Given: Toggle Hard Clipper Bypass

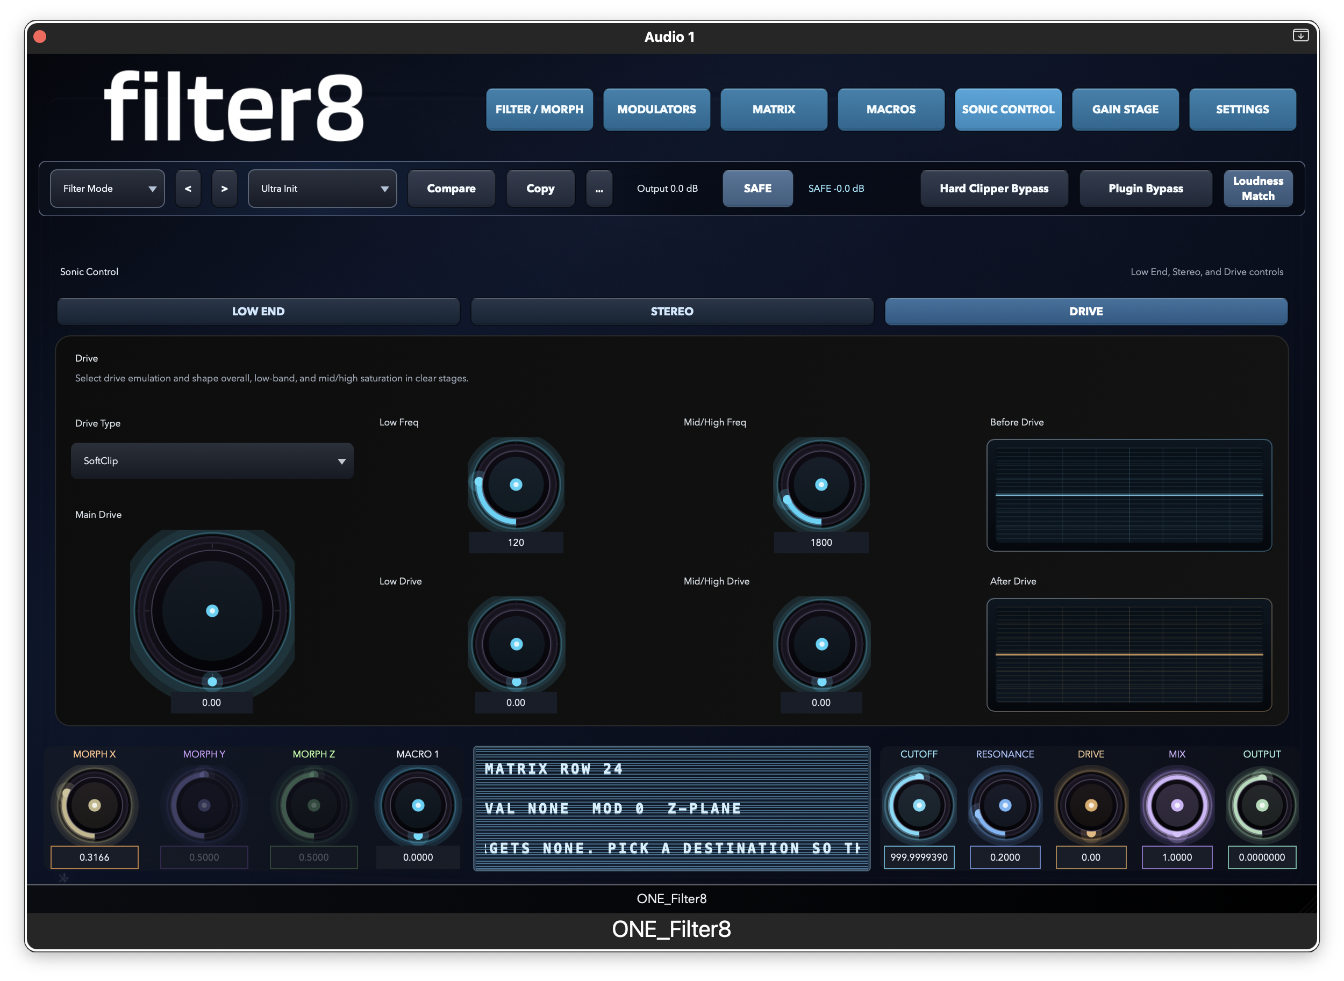Looking at the screenshot, I should point(993,188).
